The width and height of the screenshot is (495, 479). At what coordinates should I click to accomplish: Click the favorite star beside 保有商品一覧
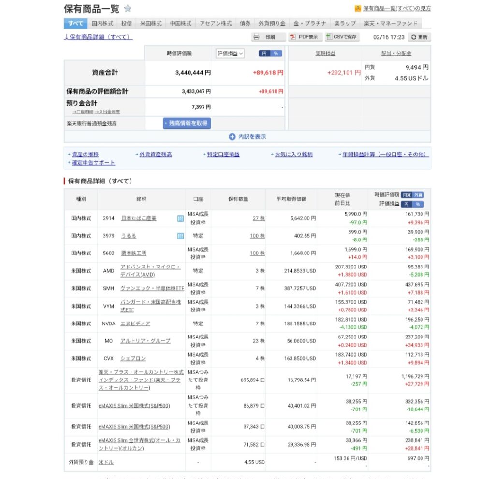128,8
